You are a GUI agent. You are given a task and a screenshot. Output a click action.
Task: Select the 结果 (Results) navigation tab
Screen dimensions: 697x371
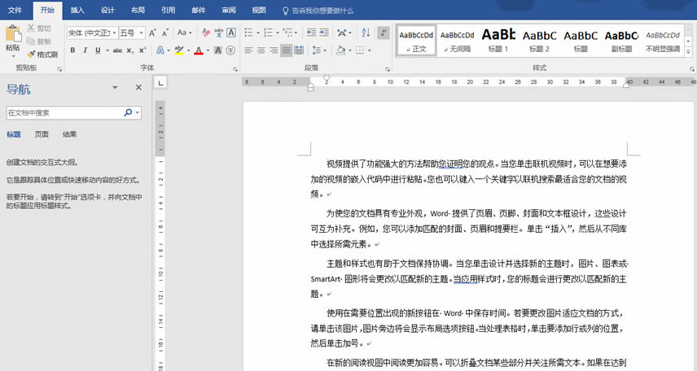[x=69, y=134]
